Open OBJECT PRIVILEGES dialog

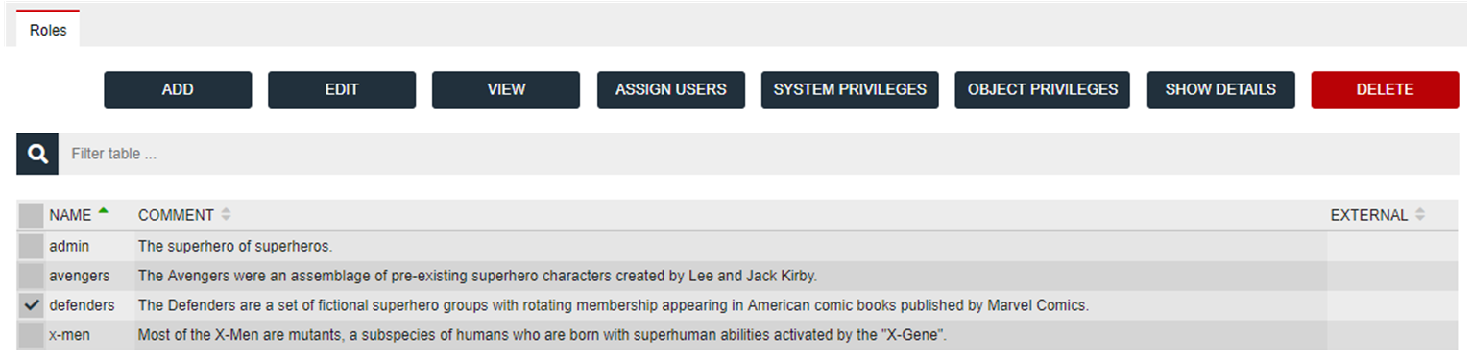pos(1043,89)
